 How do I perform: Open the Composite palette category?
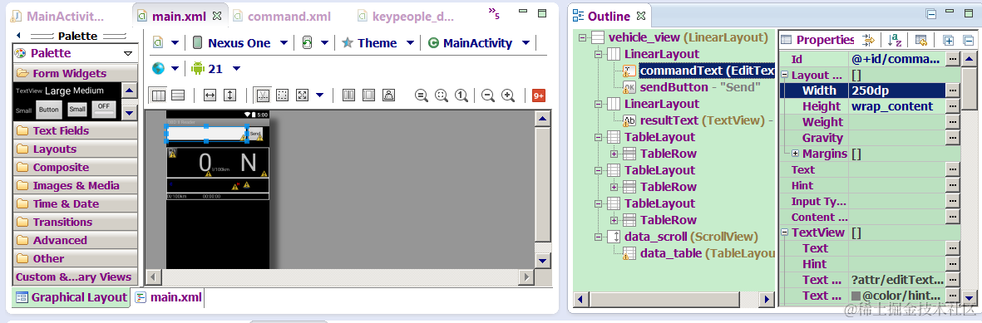(x=75, y=167)
